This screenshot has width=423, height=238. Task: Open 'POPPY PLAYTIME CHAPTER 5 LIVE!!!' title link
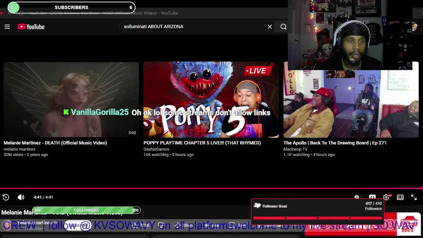[x=202, y=143]
